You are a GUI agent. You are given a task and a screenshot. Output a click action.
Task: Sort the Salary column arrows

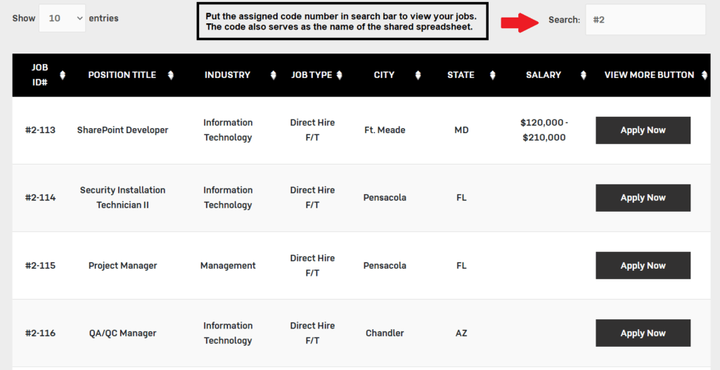pyautogui.click(x=583, y=75)
